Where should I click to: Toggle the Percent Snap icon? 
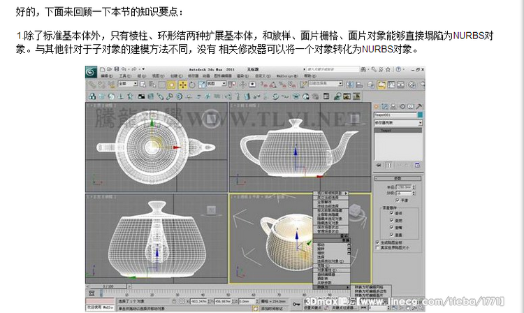point(283,85)
